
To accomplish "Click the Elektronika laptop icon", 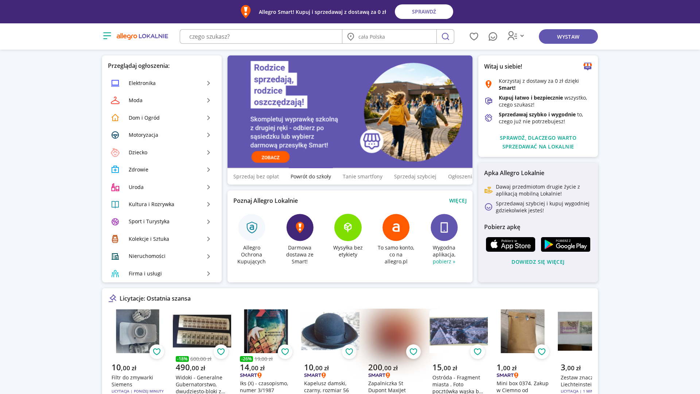I will tap(115, 83).
